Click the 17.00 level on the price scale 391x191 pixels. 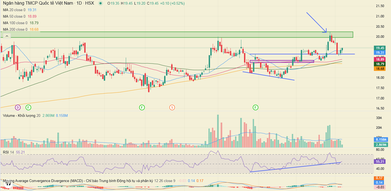coord(380,98)
